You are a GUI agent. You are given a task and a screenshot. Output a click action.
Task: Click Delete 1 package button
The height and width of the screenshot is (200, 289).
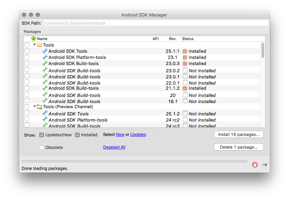(239, 147)
